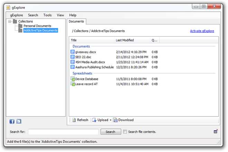Select the Leave record AT spreadsheet name
The width and height of the screenshot is (228, 152).
click(x=86, y=84)
